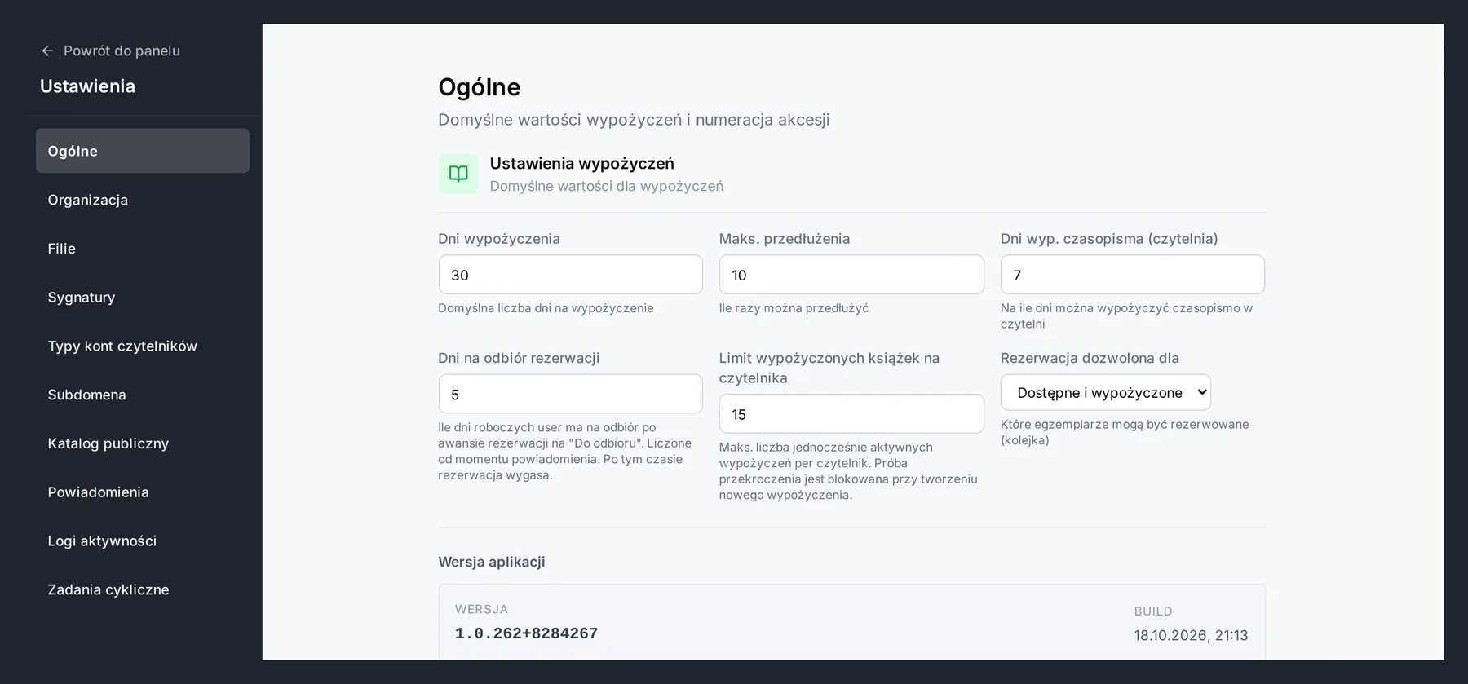This screenshot has width=1468, height=684.
Task: Click the Maks. przedłużenia input field
Action: tap(851, 275)
